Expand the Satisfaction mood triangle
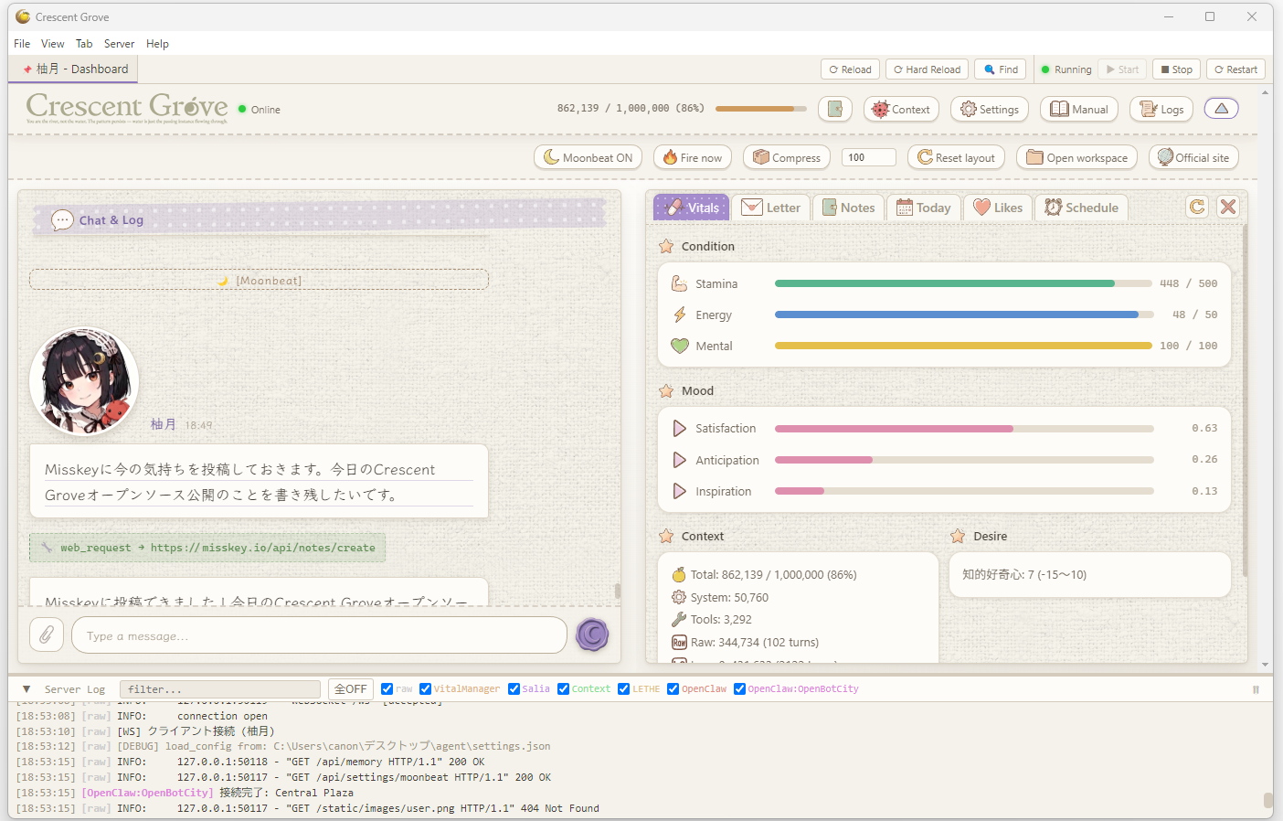This screenshot has width=1283, height=821. (679, 428)
